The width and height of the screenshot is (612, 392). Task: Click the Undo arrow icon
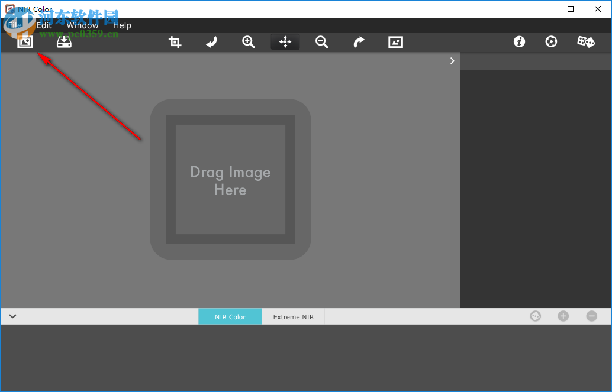pyautogui.click(x=212, y=42)
